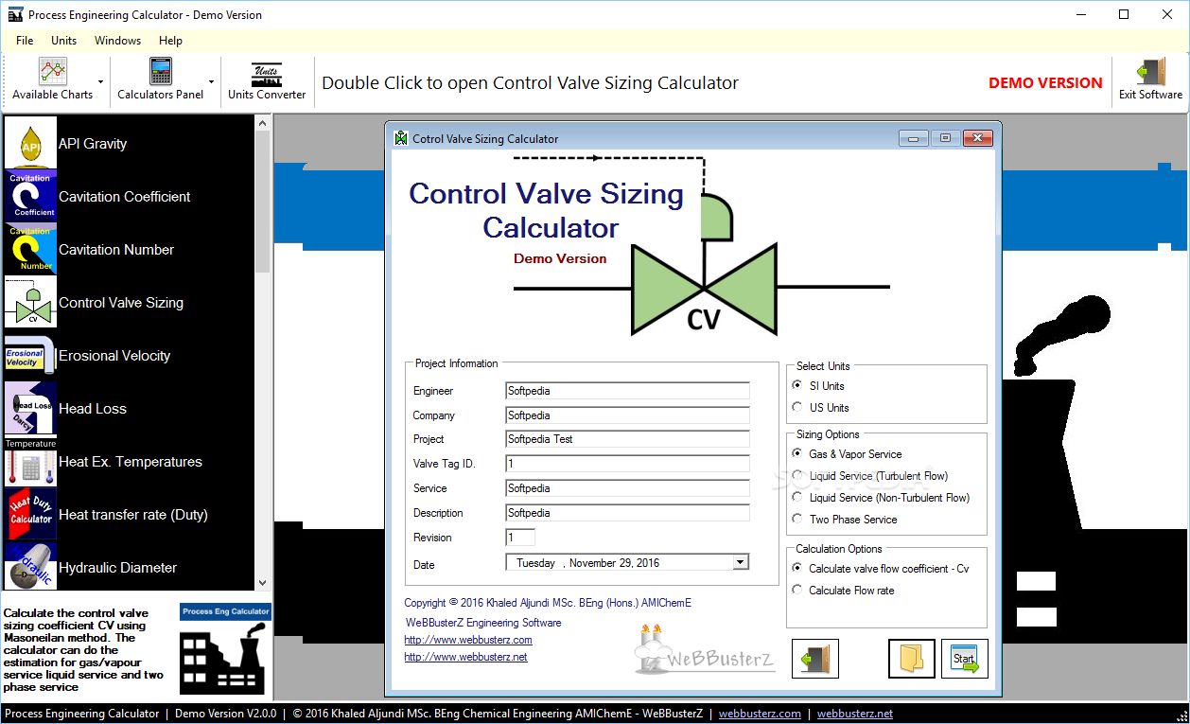The image size is (1190, 724).
Task: Click the Valve Tag ID. field
Action: [627, 464]
